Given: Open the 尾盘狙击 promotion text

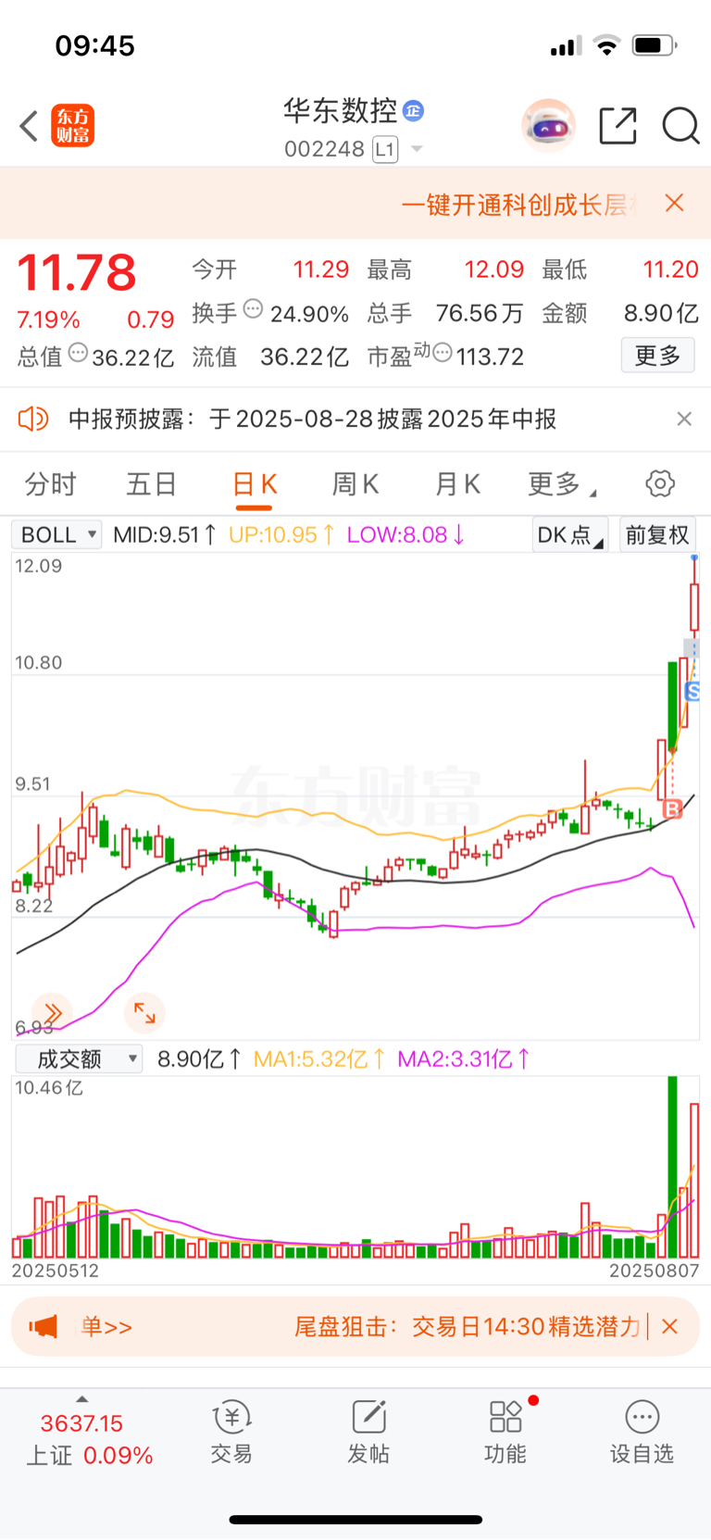Looking at the screenshot, I should [468, 1327].
